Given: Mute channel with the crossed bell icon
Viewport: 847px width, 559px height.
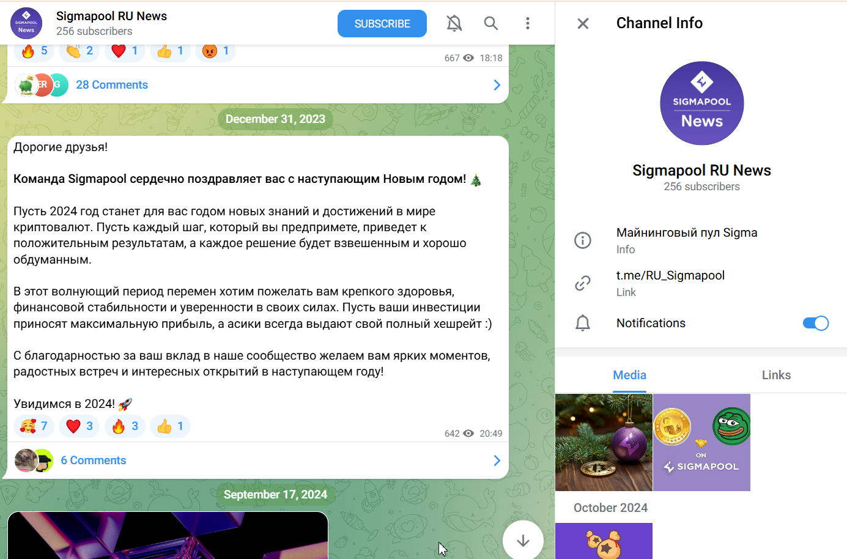Looking at the screenshot, I should [454, 23].
